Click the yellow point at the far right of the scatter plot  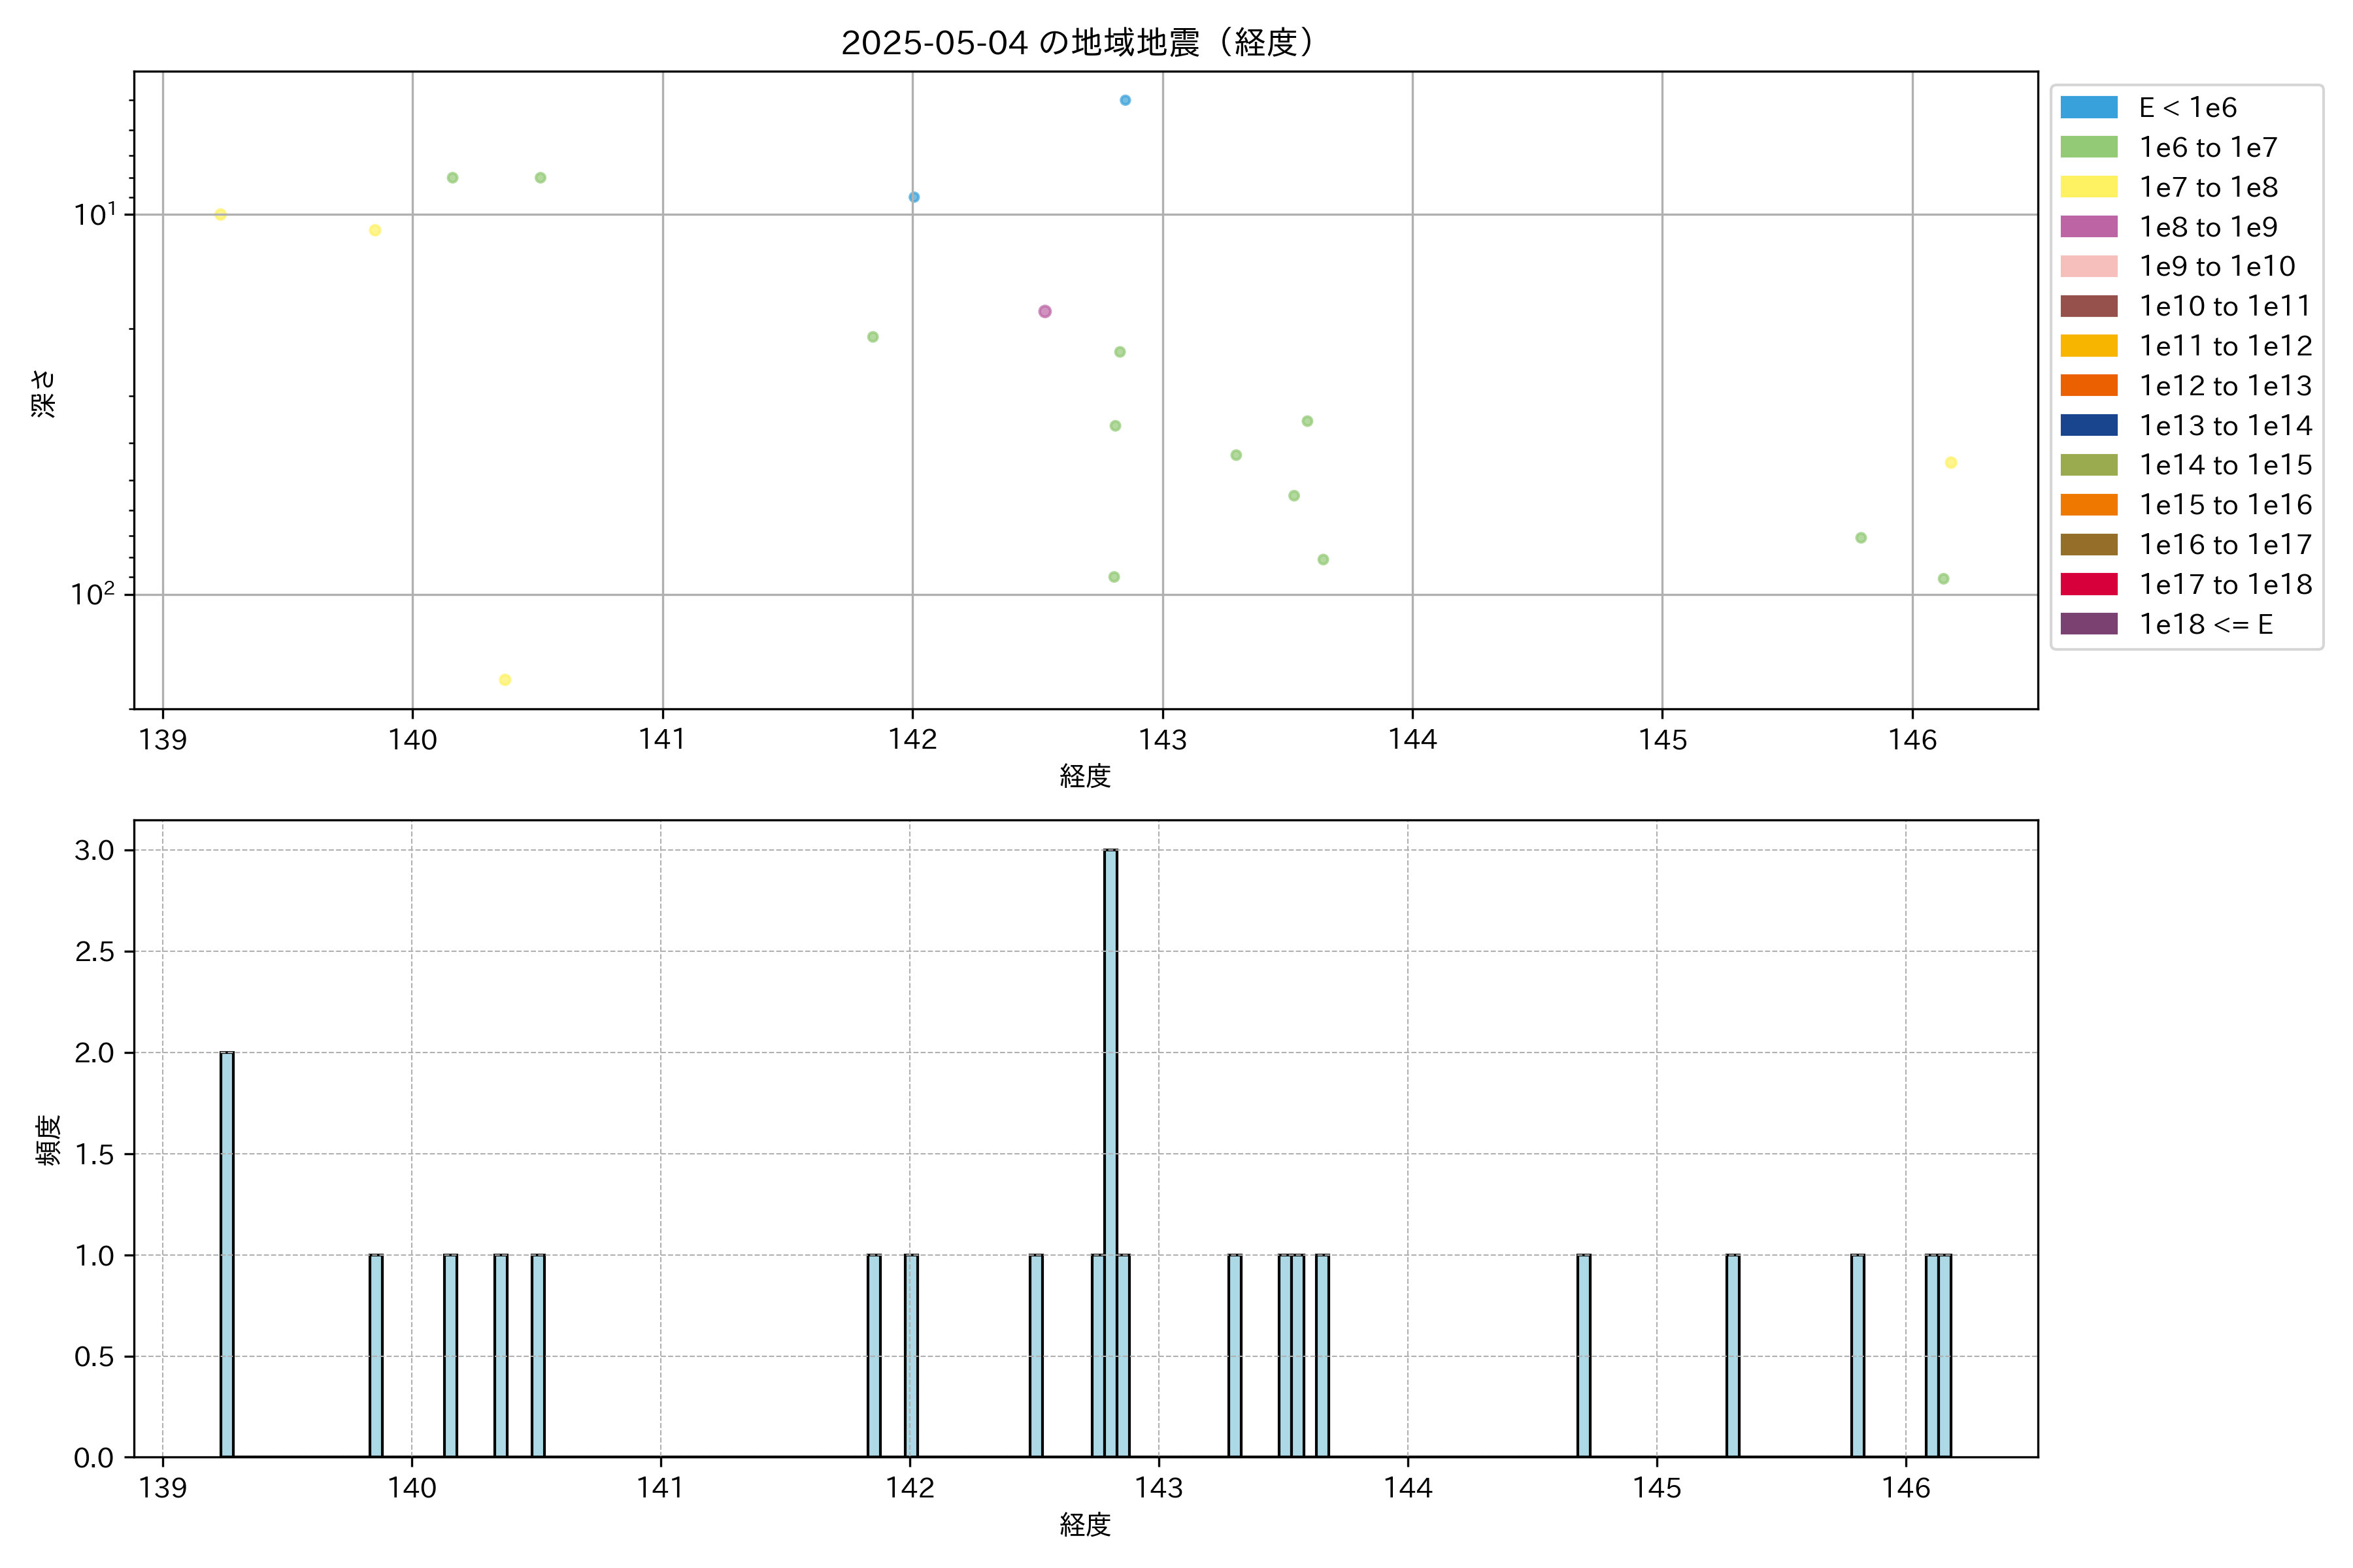pos(1951,462)
